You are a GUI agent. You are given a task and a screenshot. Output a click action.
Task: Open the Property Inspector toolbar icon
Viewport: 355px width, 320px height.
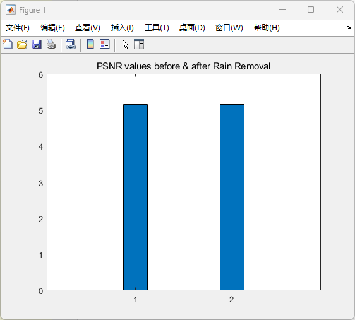pos(139,44)
